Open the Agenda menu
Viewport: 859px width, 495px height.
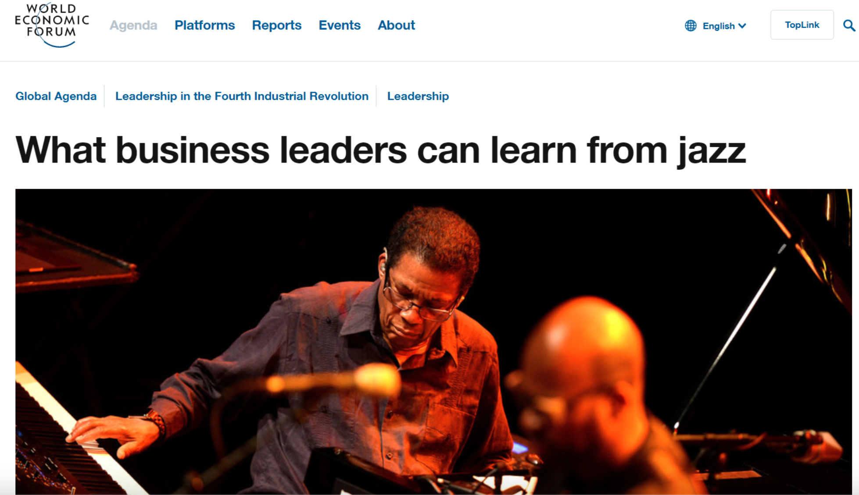pos(133,25)
